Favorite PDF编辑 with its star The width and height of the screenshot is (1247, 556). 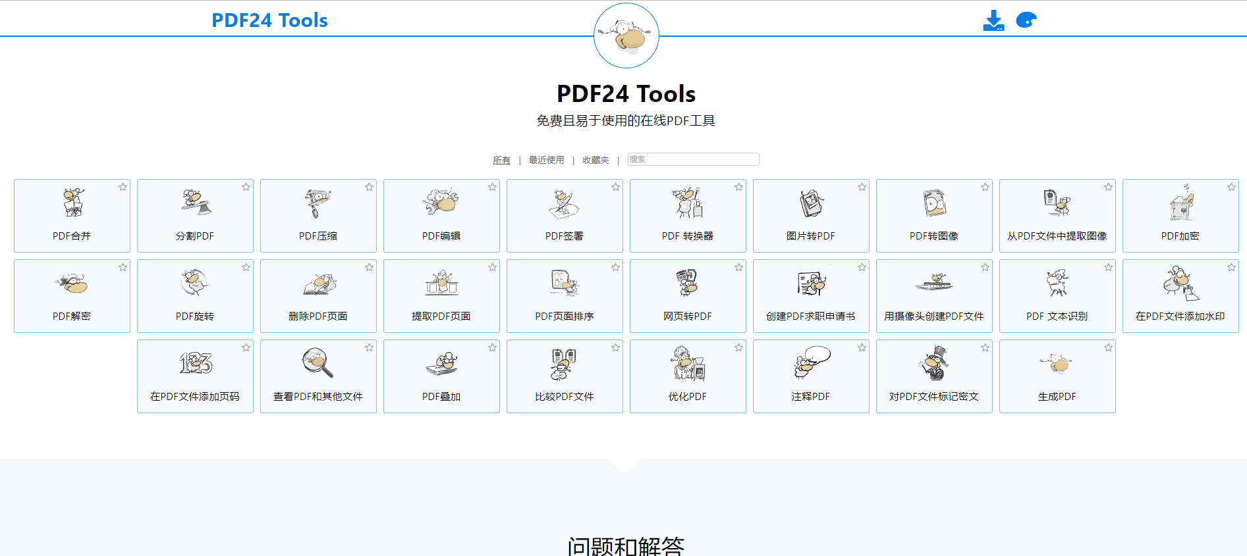492,187
